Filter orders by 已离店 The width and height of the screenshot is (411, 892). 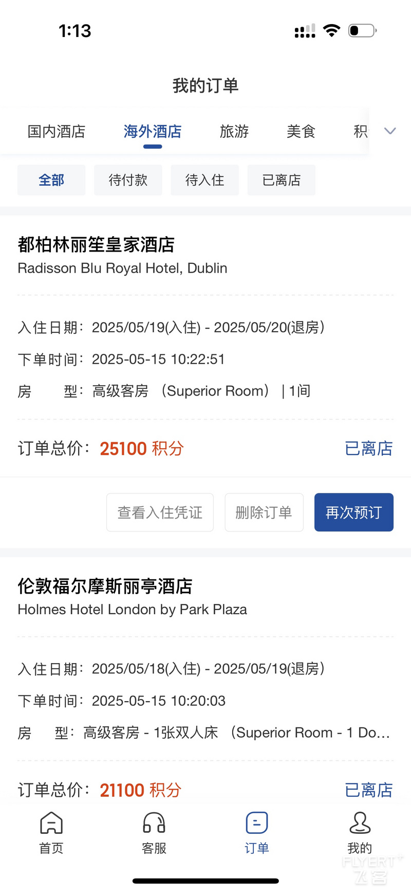point(282,180)
